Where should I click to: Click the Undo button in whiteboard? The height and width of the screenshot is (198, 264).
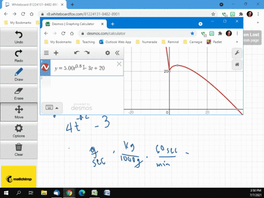(19, 37)
